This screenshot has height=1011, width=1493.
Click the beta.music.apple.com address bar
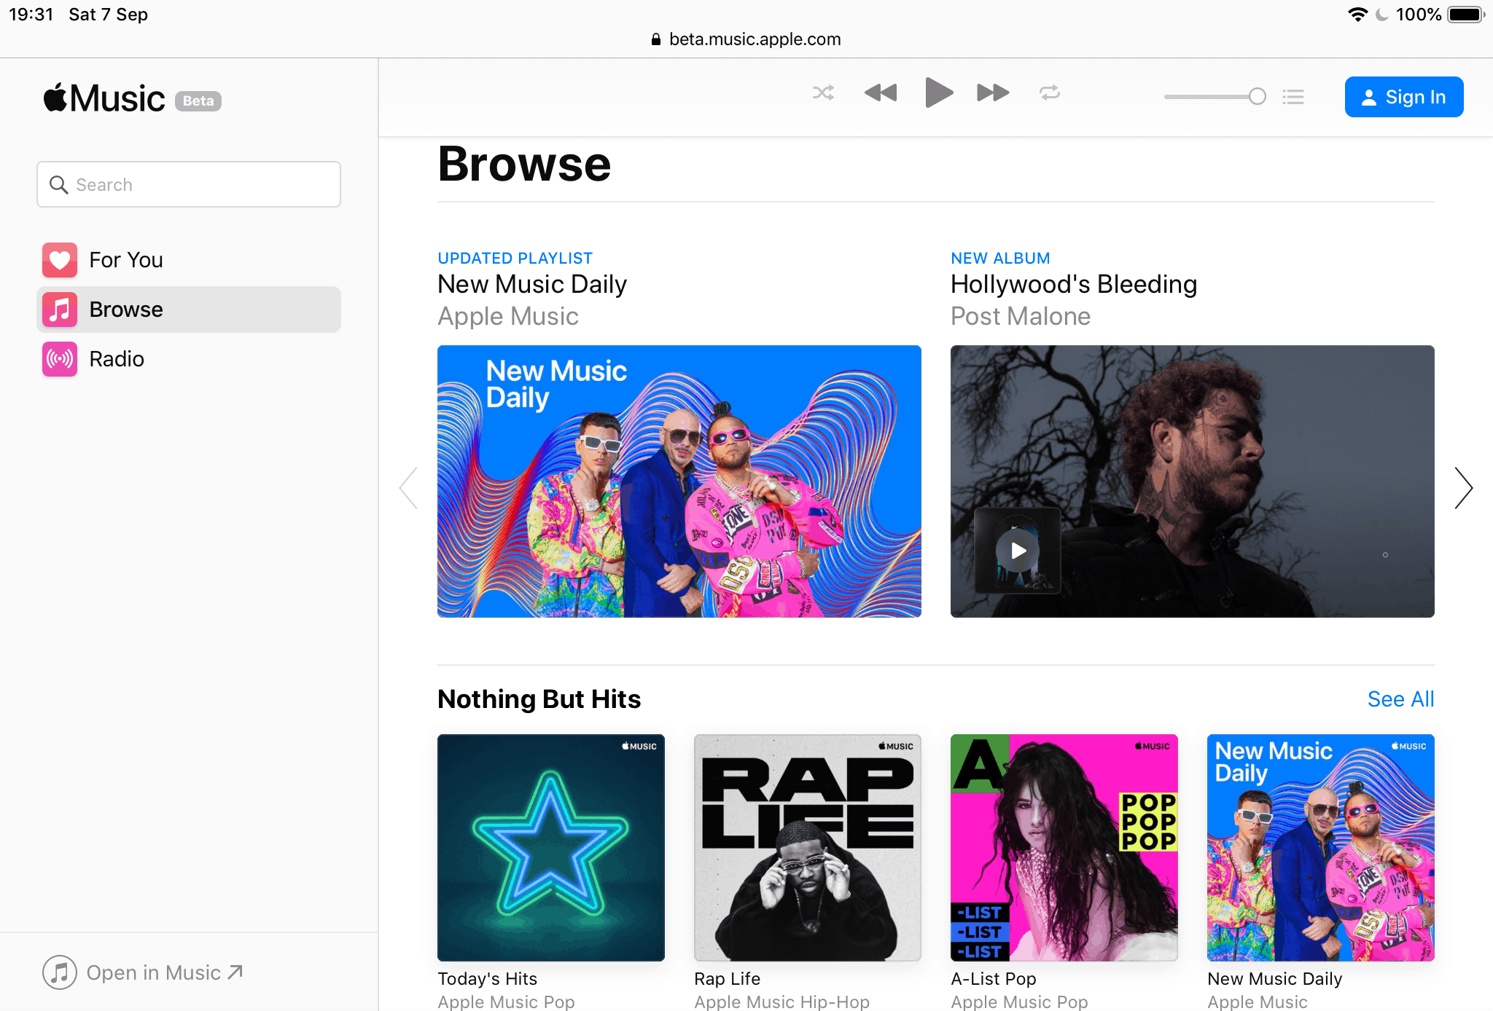pos(746,39)
